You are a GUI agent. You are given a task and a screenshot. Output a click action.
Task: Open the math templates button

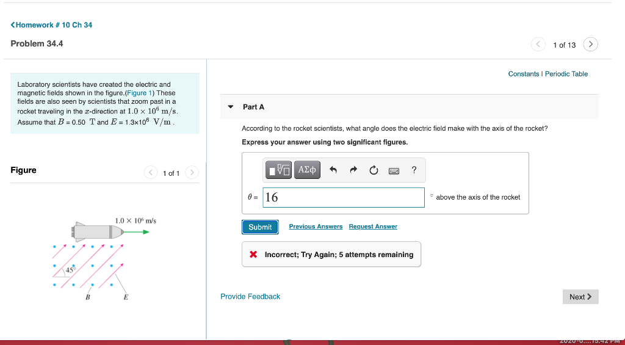[278, 170]
